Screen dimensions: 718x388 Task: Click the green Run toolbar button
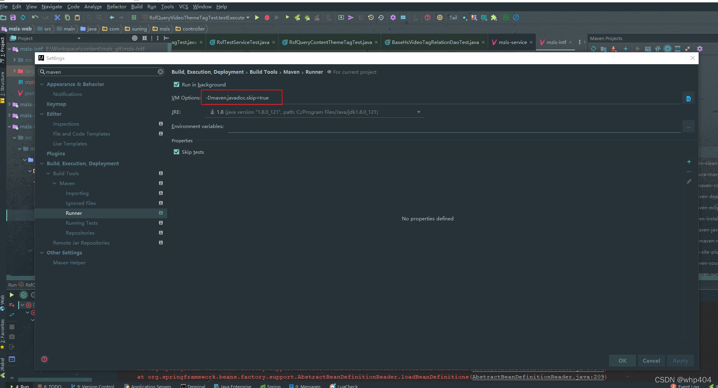coord(257,17)
